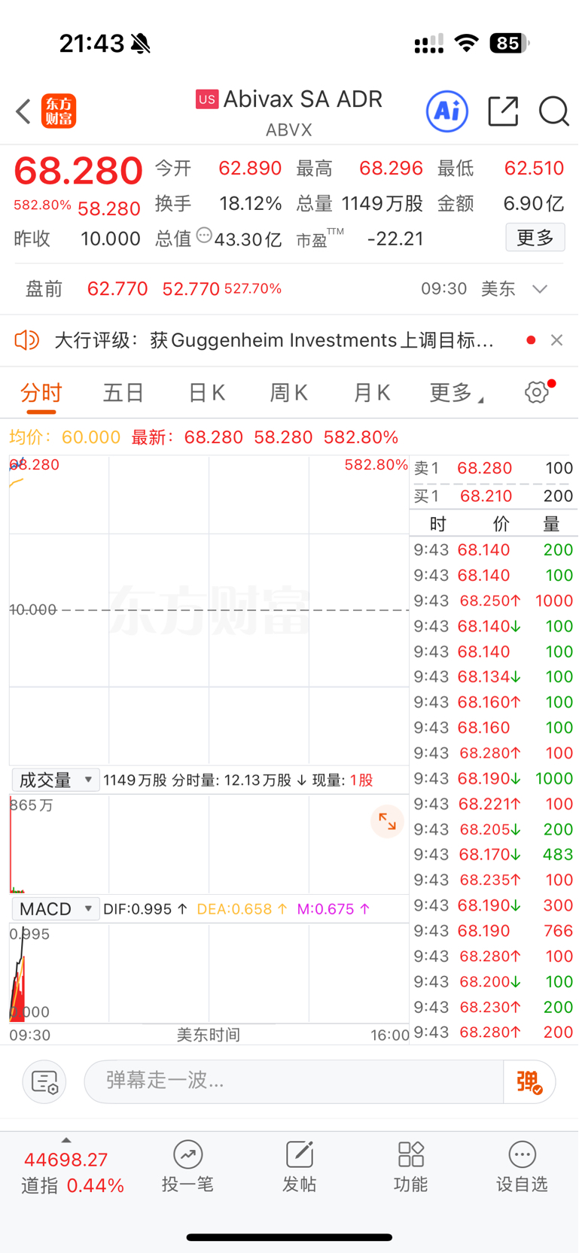Tap the 弹幕走一波 input field
The image size is (579, 1253).
click(294, 1081)
